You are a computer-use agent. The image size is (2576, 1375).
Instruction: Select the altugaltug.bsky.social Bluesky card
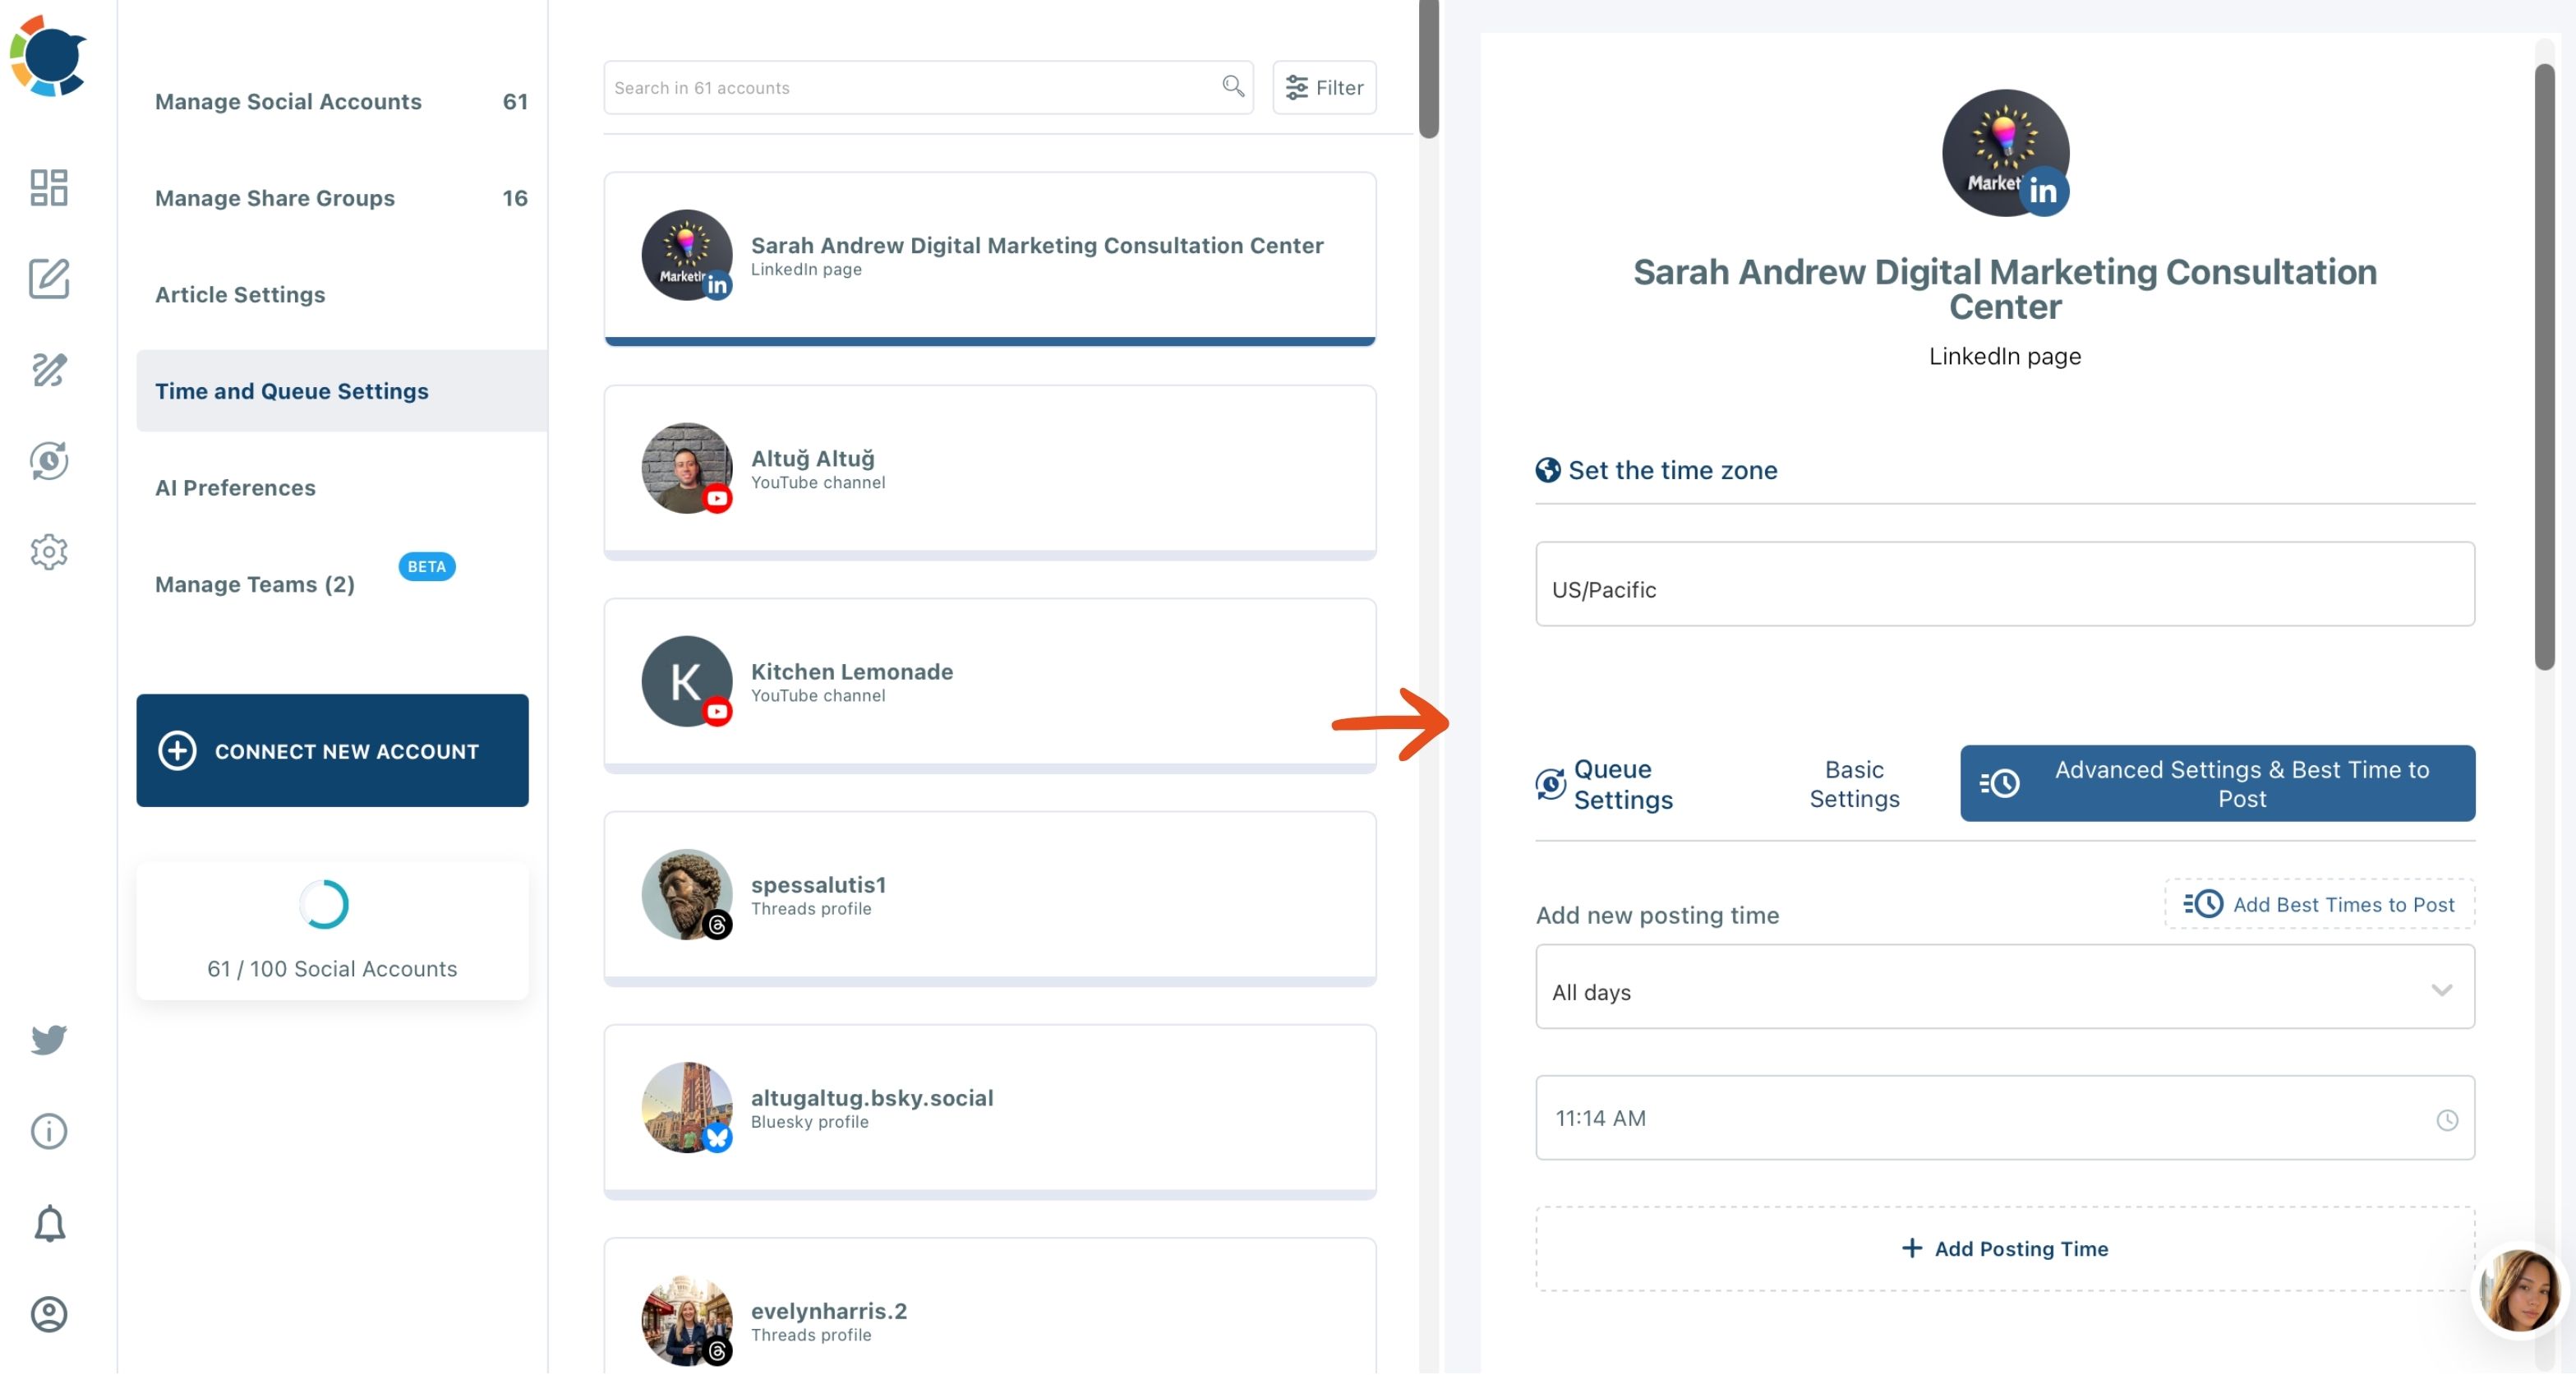pyautogui.click(x=989, y=1111)
